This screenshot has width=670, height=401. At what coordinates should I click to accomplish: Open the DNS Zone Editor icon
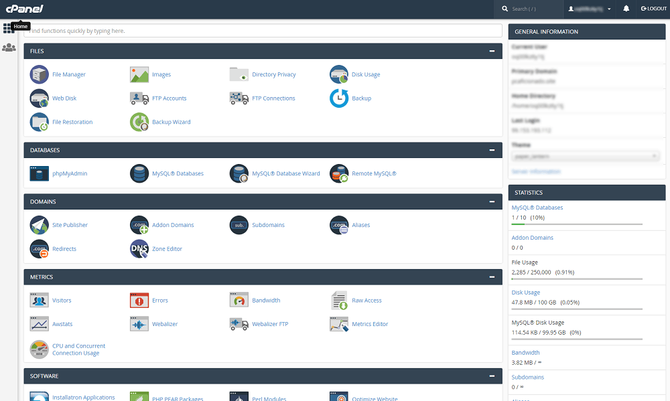139,249
